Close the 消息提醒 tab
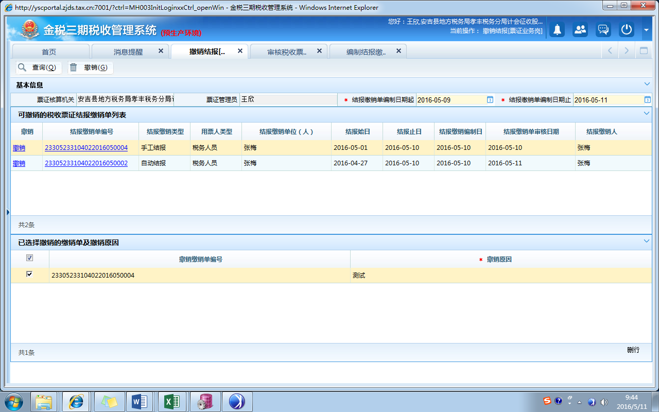Screen dimensions: 659x412 (161, 51)
